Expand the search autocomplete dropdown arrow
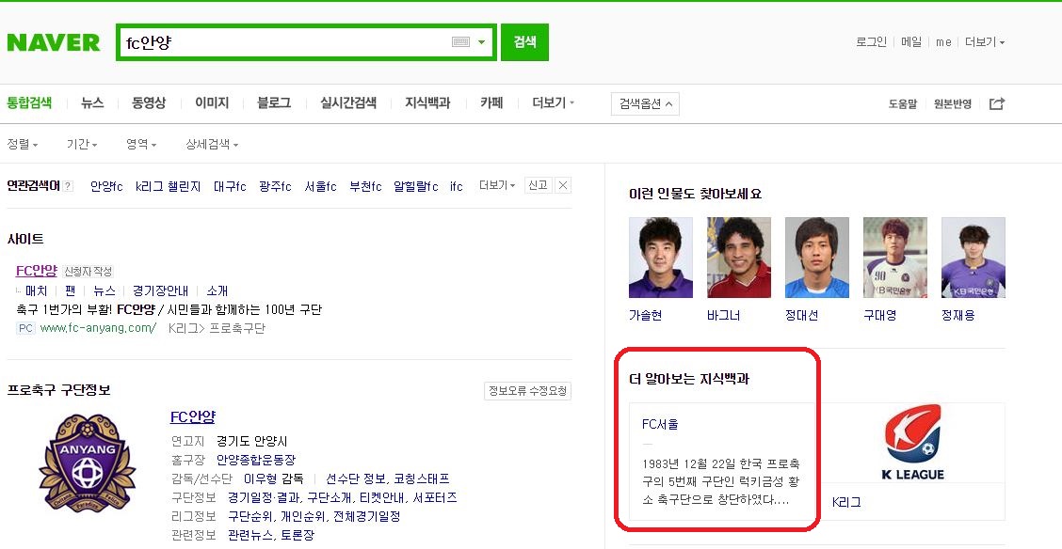 click(x=481, y=42)
